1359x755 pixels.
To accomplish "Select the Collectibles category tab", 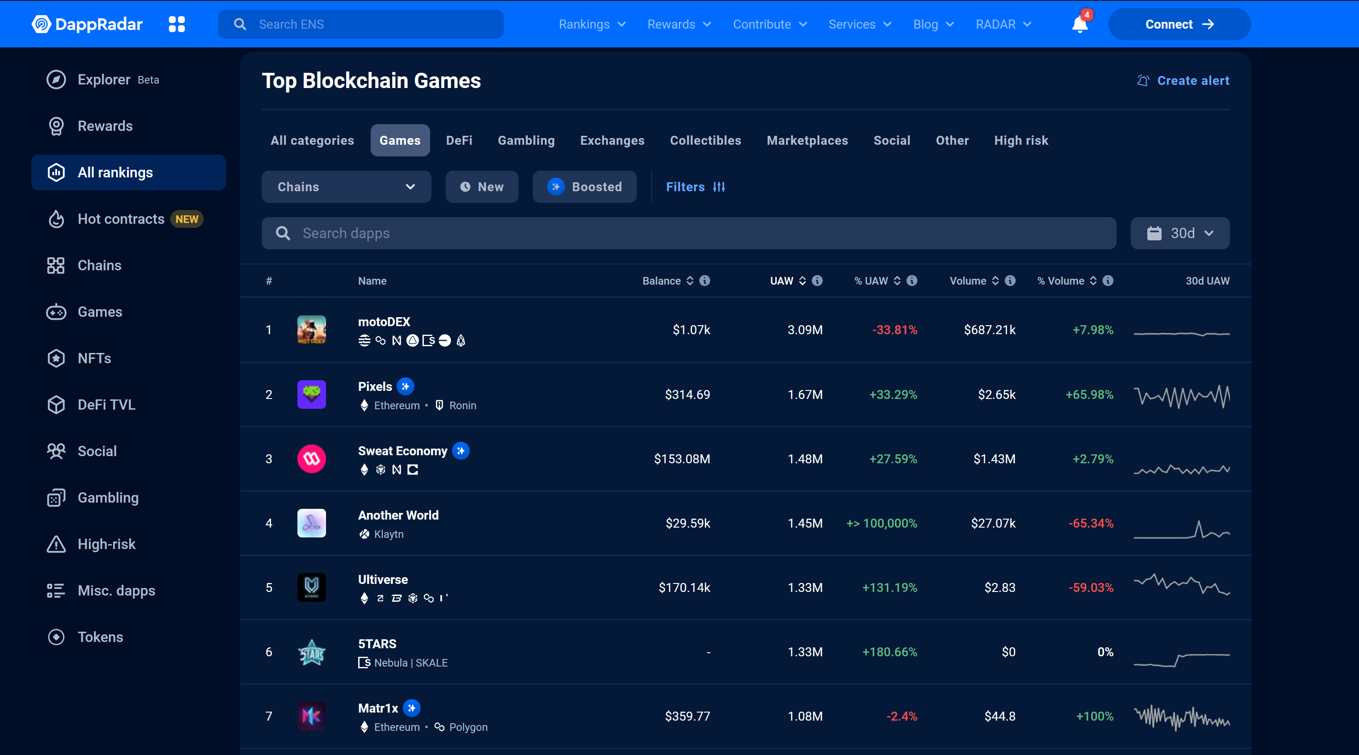I will point(705,140).
